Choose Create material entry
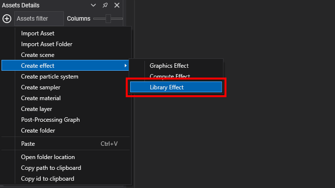335x188 pixels. point(66,98)
